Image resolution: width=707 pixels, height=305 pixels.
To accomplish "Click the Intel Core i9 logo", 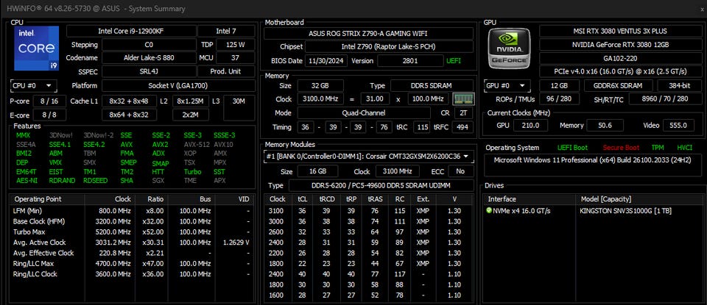I will 37,48.
